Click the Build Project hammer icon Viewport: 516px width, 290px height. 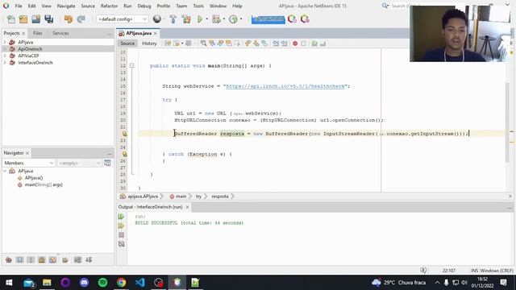[173, 19]
